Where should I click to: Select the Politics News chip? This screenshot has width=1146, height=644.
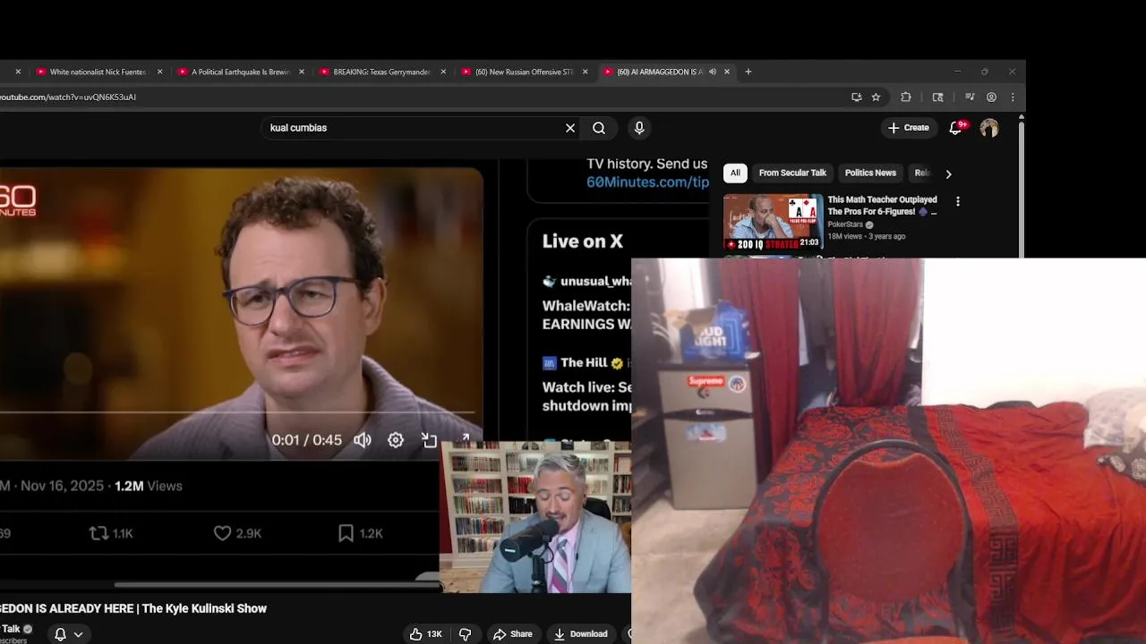(870, 173)
